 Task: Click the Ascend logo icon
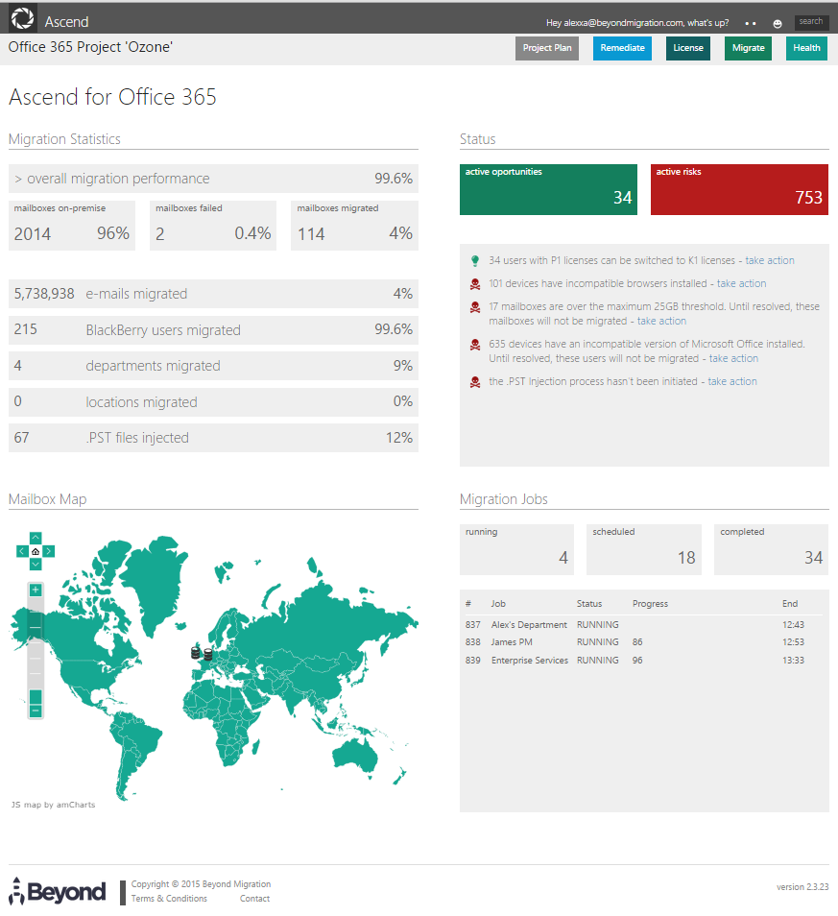coord(23,18)
